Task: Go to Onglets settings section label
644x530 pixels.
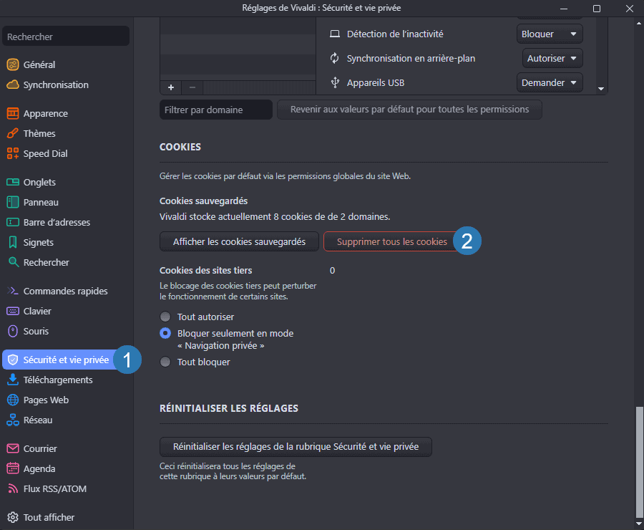Action: [39, 182]
